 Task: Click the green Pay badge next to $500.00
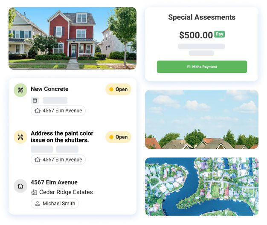tap(219, 34)
